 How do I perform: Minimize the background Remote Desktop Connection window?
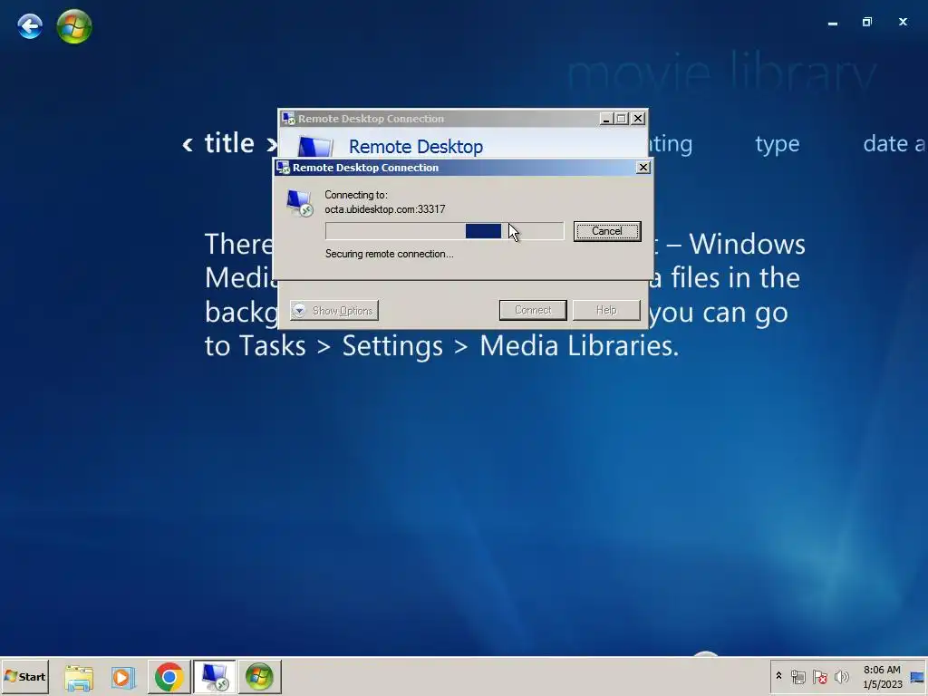pyautogui.click(x=605, y=119)
